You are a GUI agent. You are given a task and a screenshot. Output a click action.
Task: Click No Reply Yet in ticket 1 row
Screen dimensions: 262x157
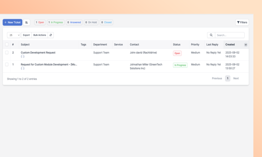(x=214, y=64)
